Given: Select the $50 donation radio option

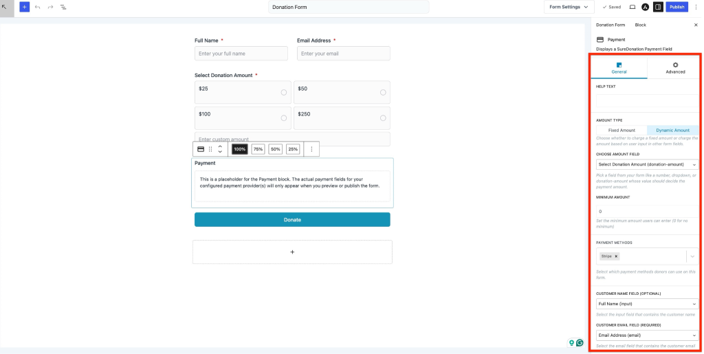Looking at the screenshot, I should point(383,92).
